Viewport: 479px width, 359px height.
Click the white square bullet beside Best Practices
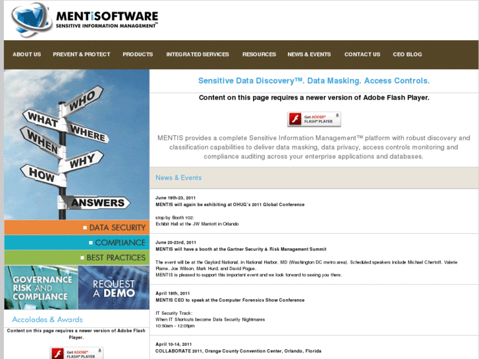click(82, 258)
